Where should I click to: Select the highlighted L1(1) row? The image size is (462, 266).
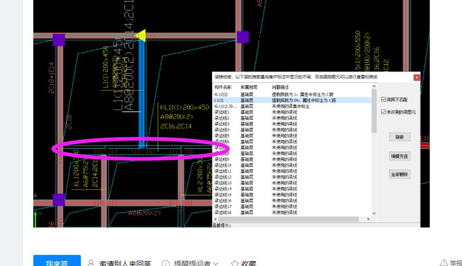coord(292,100)
